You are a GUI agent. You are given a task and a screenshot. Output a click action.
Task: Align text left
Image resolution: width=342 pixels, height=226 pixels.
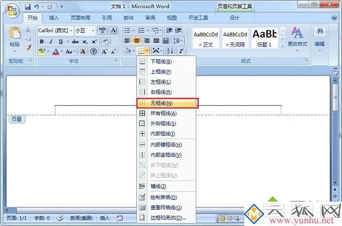127,41
